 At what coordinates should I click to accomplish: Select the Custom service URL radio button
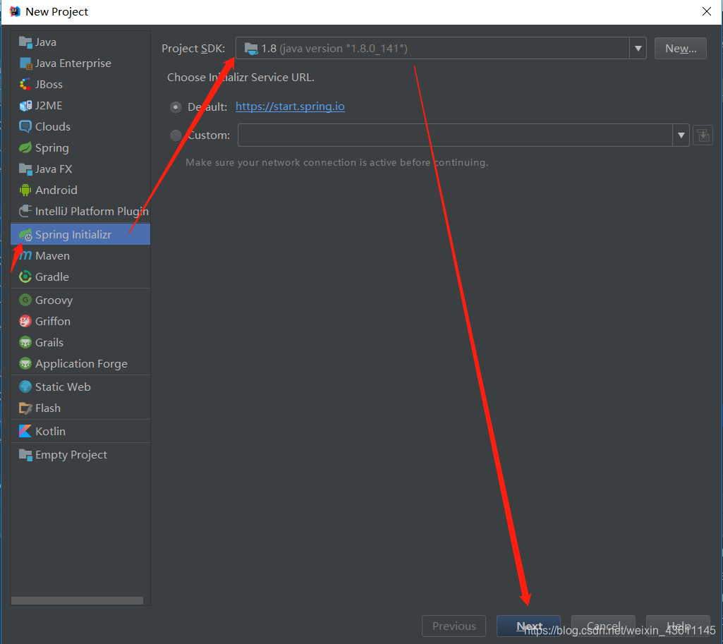(176, 135)
